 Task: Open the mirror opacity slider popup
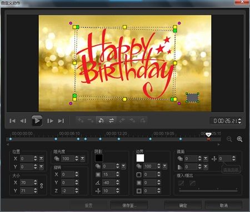click(206, 159)
